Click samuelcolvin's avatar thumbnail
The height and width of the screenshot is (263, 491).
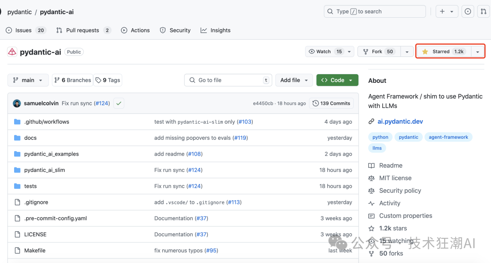pos(17,103)
